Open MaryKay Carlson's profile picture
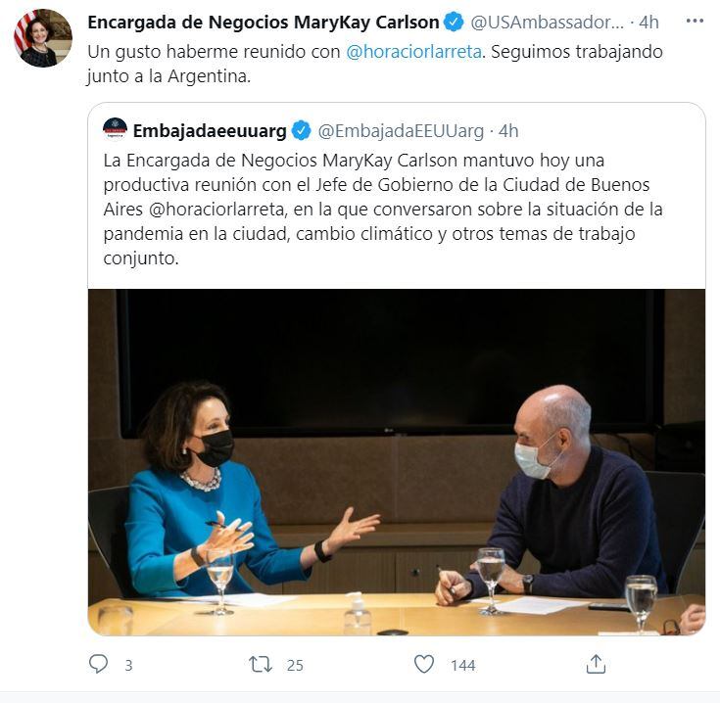Image resolution: width=720 pixels, height=703 pixels. coord(43,38)
